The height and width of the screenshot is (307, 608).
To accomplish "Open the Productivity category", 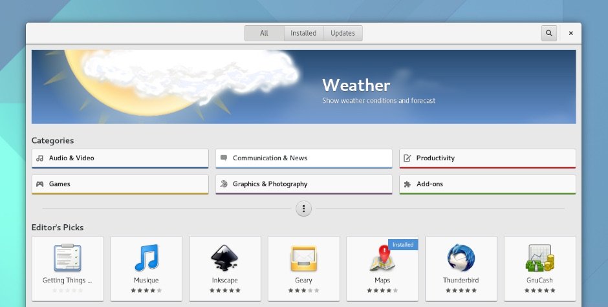I will tap(488, 158).
